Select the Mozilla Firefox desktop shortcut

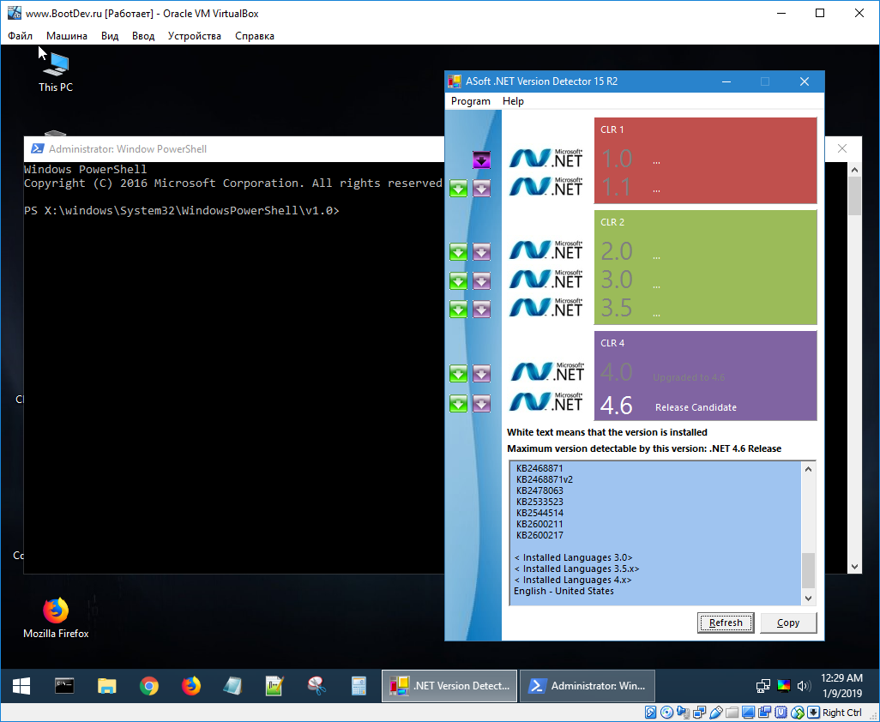point(56,618)
